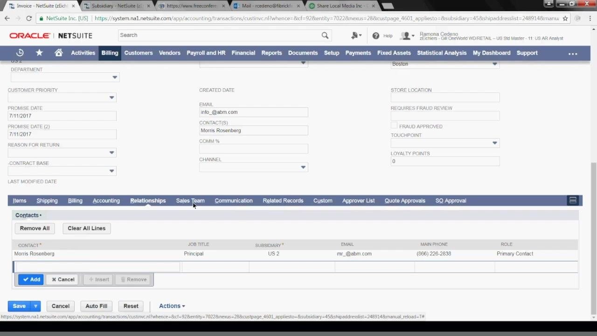Screen dimensions: 597x336
Task: Tick the Fraud Approved checkbox
Action: 394,126
